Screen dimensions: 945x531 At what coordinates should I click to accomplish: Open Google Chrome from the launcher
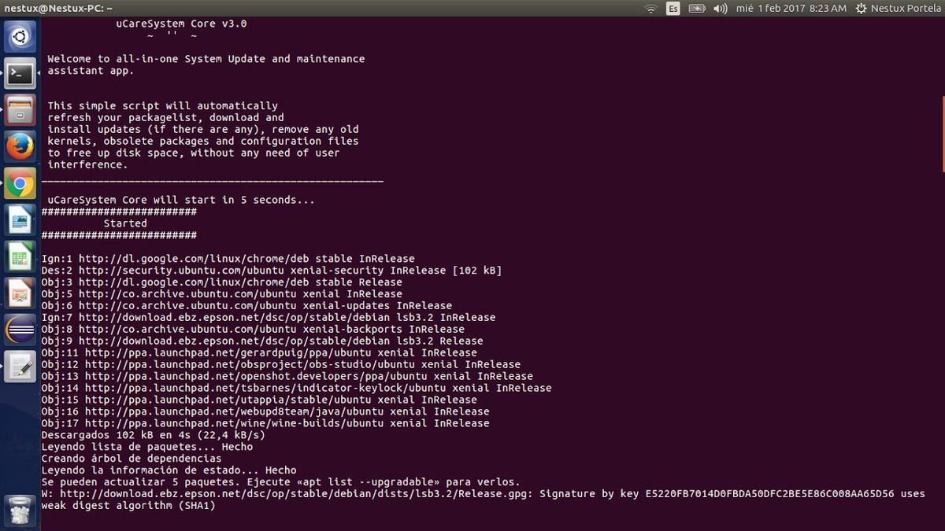coord(19,183)
